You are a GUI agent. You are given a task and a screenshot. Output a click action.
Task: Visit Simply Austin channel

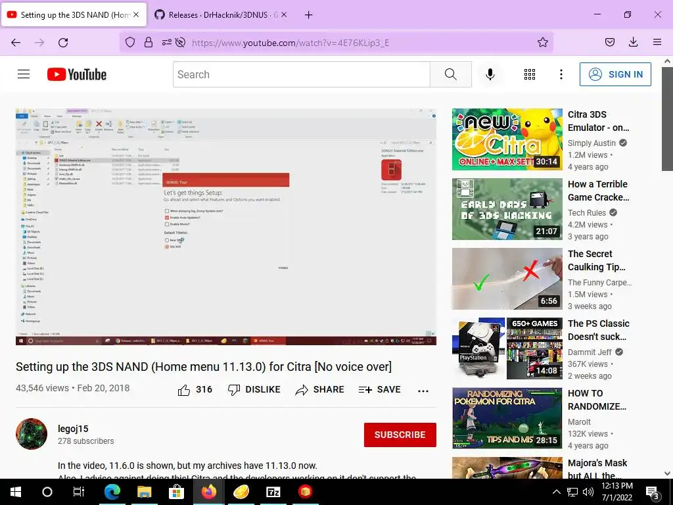592,143
